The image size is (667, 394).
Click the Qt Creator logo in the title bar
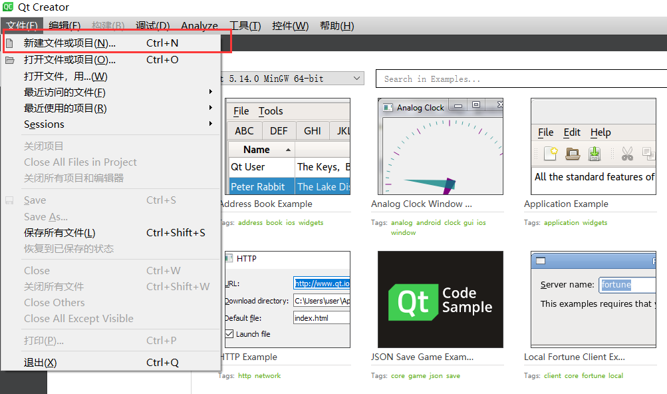[7, 7]
